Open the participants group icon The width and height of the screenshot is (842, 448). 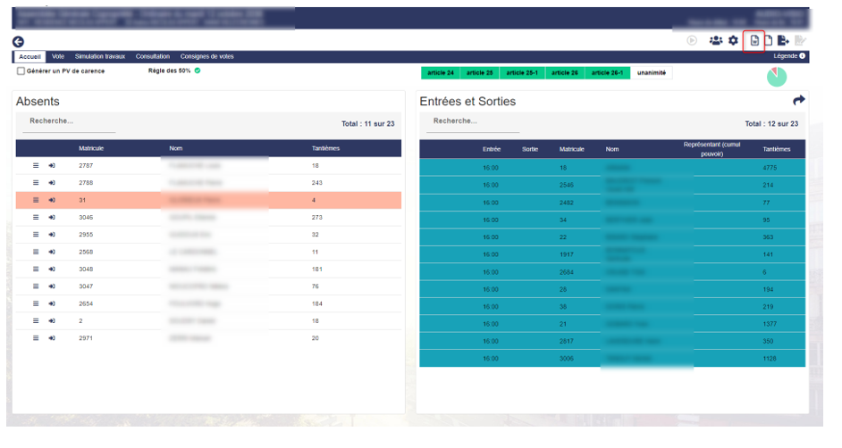coord(716,41)
